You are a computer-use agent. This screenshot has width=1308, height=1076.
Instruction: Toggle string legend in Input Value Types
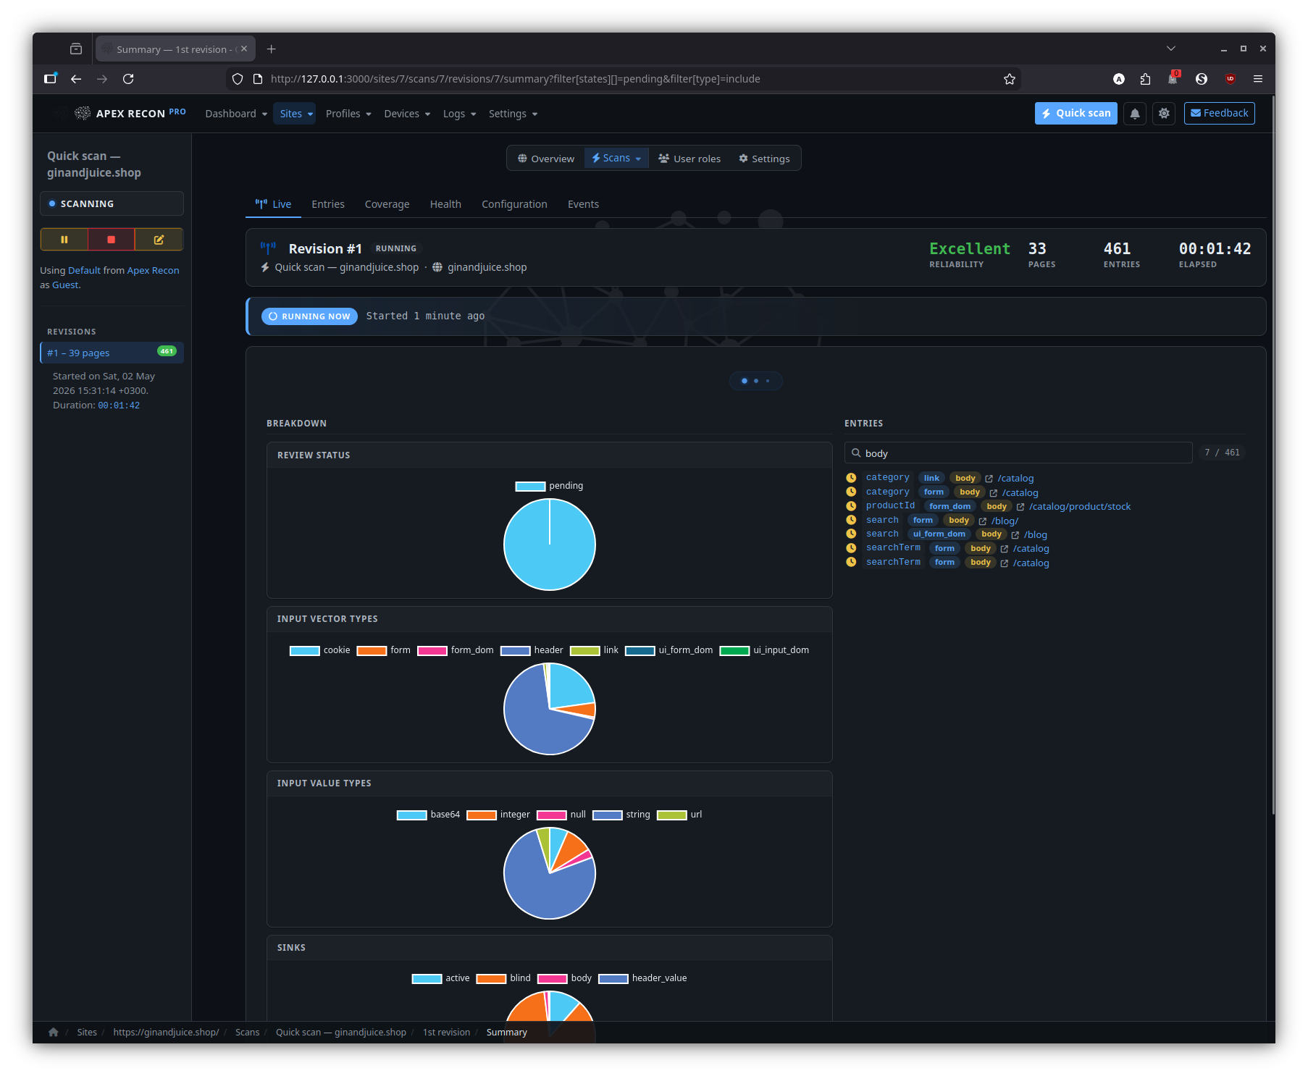(x=621, y=815)
